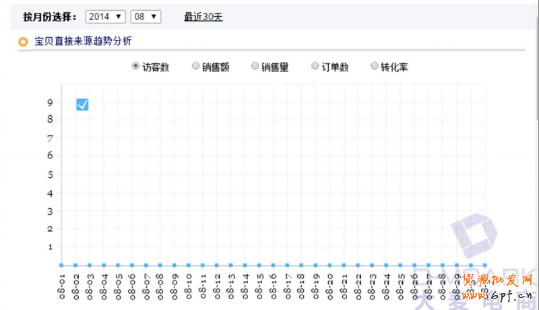
Task: Select the data point marker for 08-20
Action: point(329,266)
